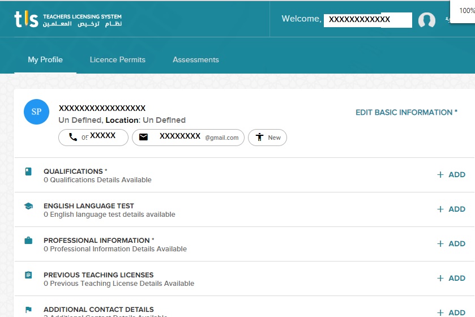475x317 pixels.
Task: Click the person icon beside New
Action: click(260, 137)
